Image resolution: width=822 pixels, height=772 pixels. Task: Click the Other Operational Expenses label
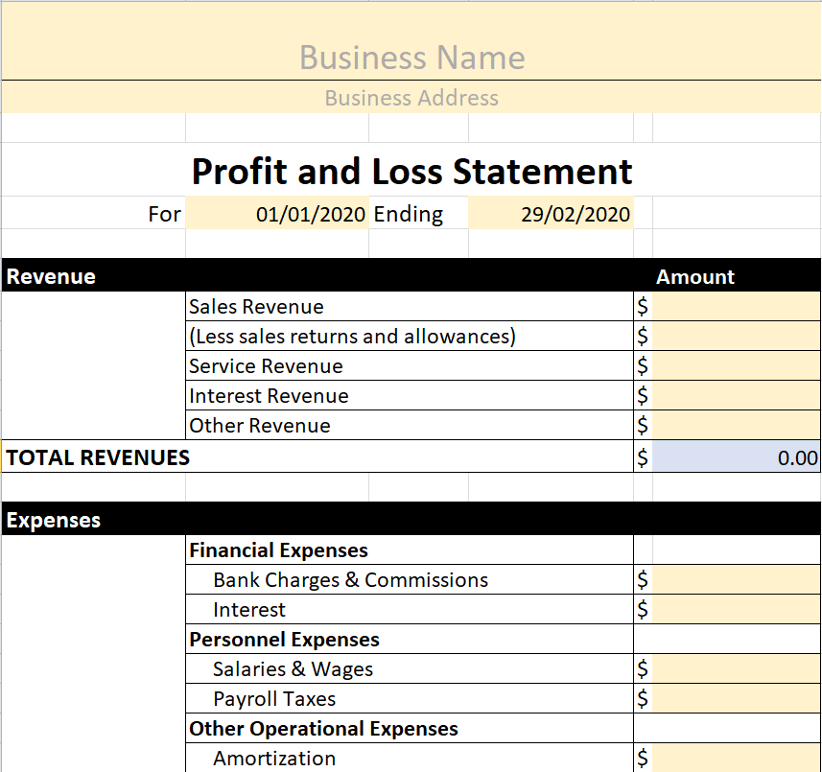point(323,729)
